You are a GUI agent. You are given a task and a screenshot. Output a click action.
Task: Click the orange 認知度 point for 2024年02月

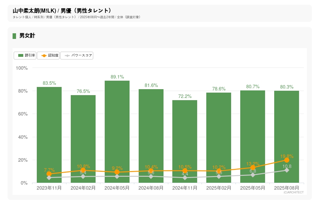[83, 170]
